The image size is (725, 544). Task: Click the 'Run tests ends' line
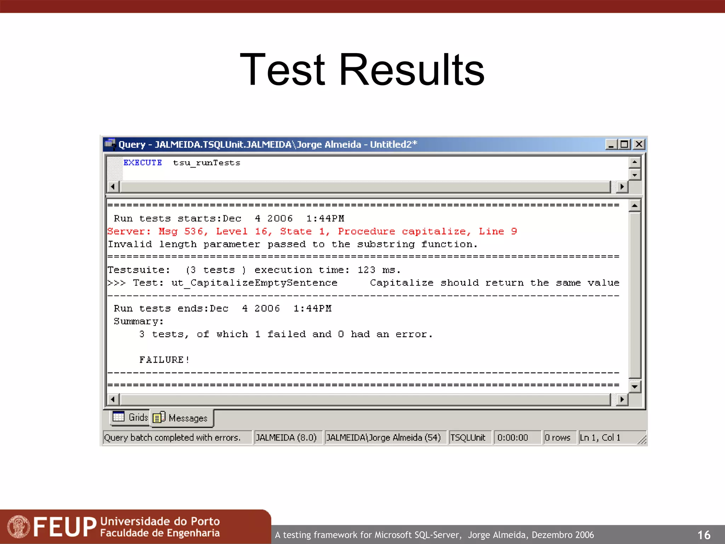223,308
